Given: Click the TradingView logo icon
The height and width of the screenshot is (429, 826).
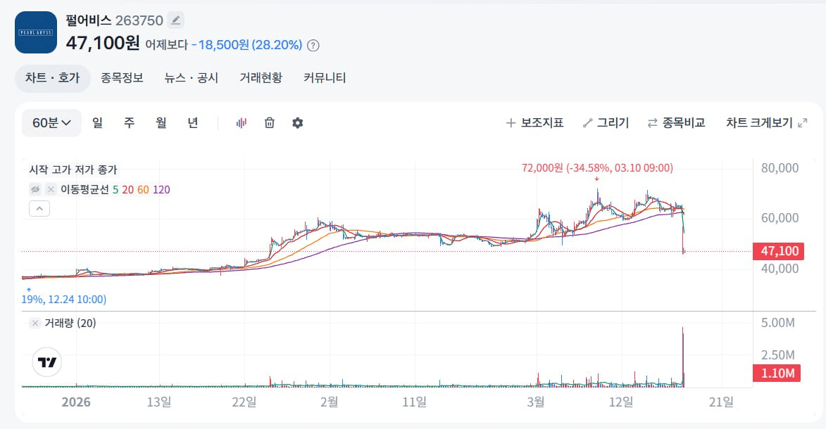Looking at the screenshot, I should (47, 362).
